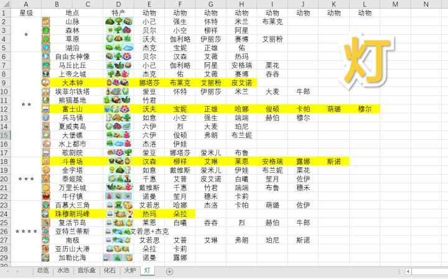The height and width of the screenshot is (279, 448).
Task: Click the location icon for 斗兽场 row
Action: click(x=45, y=162)
